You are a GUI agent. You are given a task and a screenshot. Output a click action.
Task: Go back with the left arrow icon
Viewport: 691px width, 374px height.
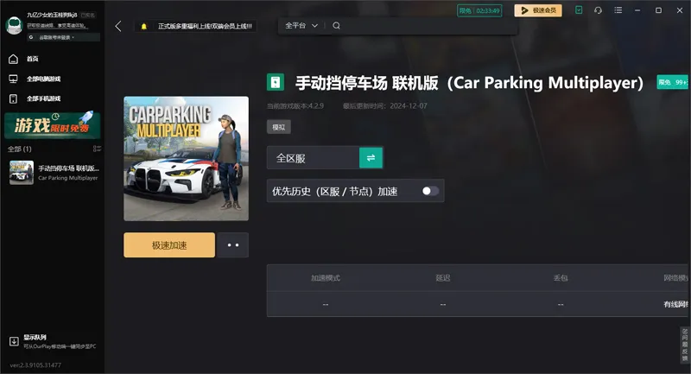(118, 26)
